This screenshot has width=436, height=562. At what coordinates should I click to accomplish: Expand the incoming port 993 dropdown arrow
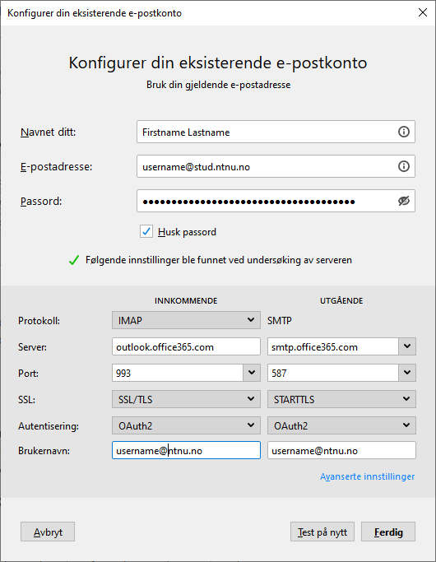tap(252, 373)
